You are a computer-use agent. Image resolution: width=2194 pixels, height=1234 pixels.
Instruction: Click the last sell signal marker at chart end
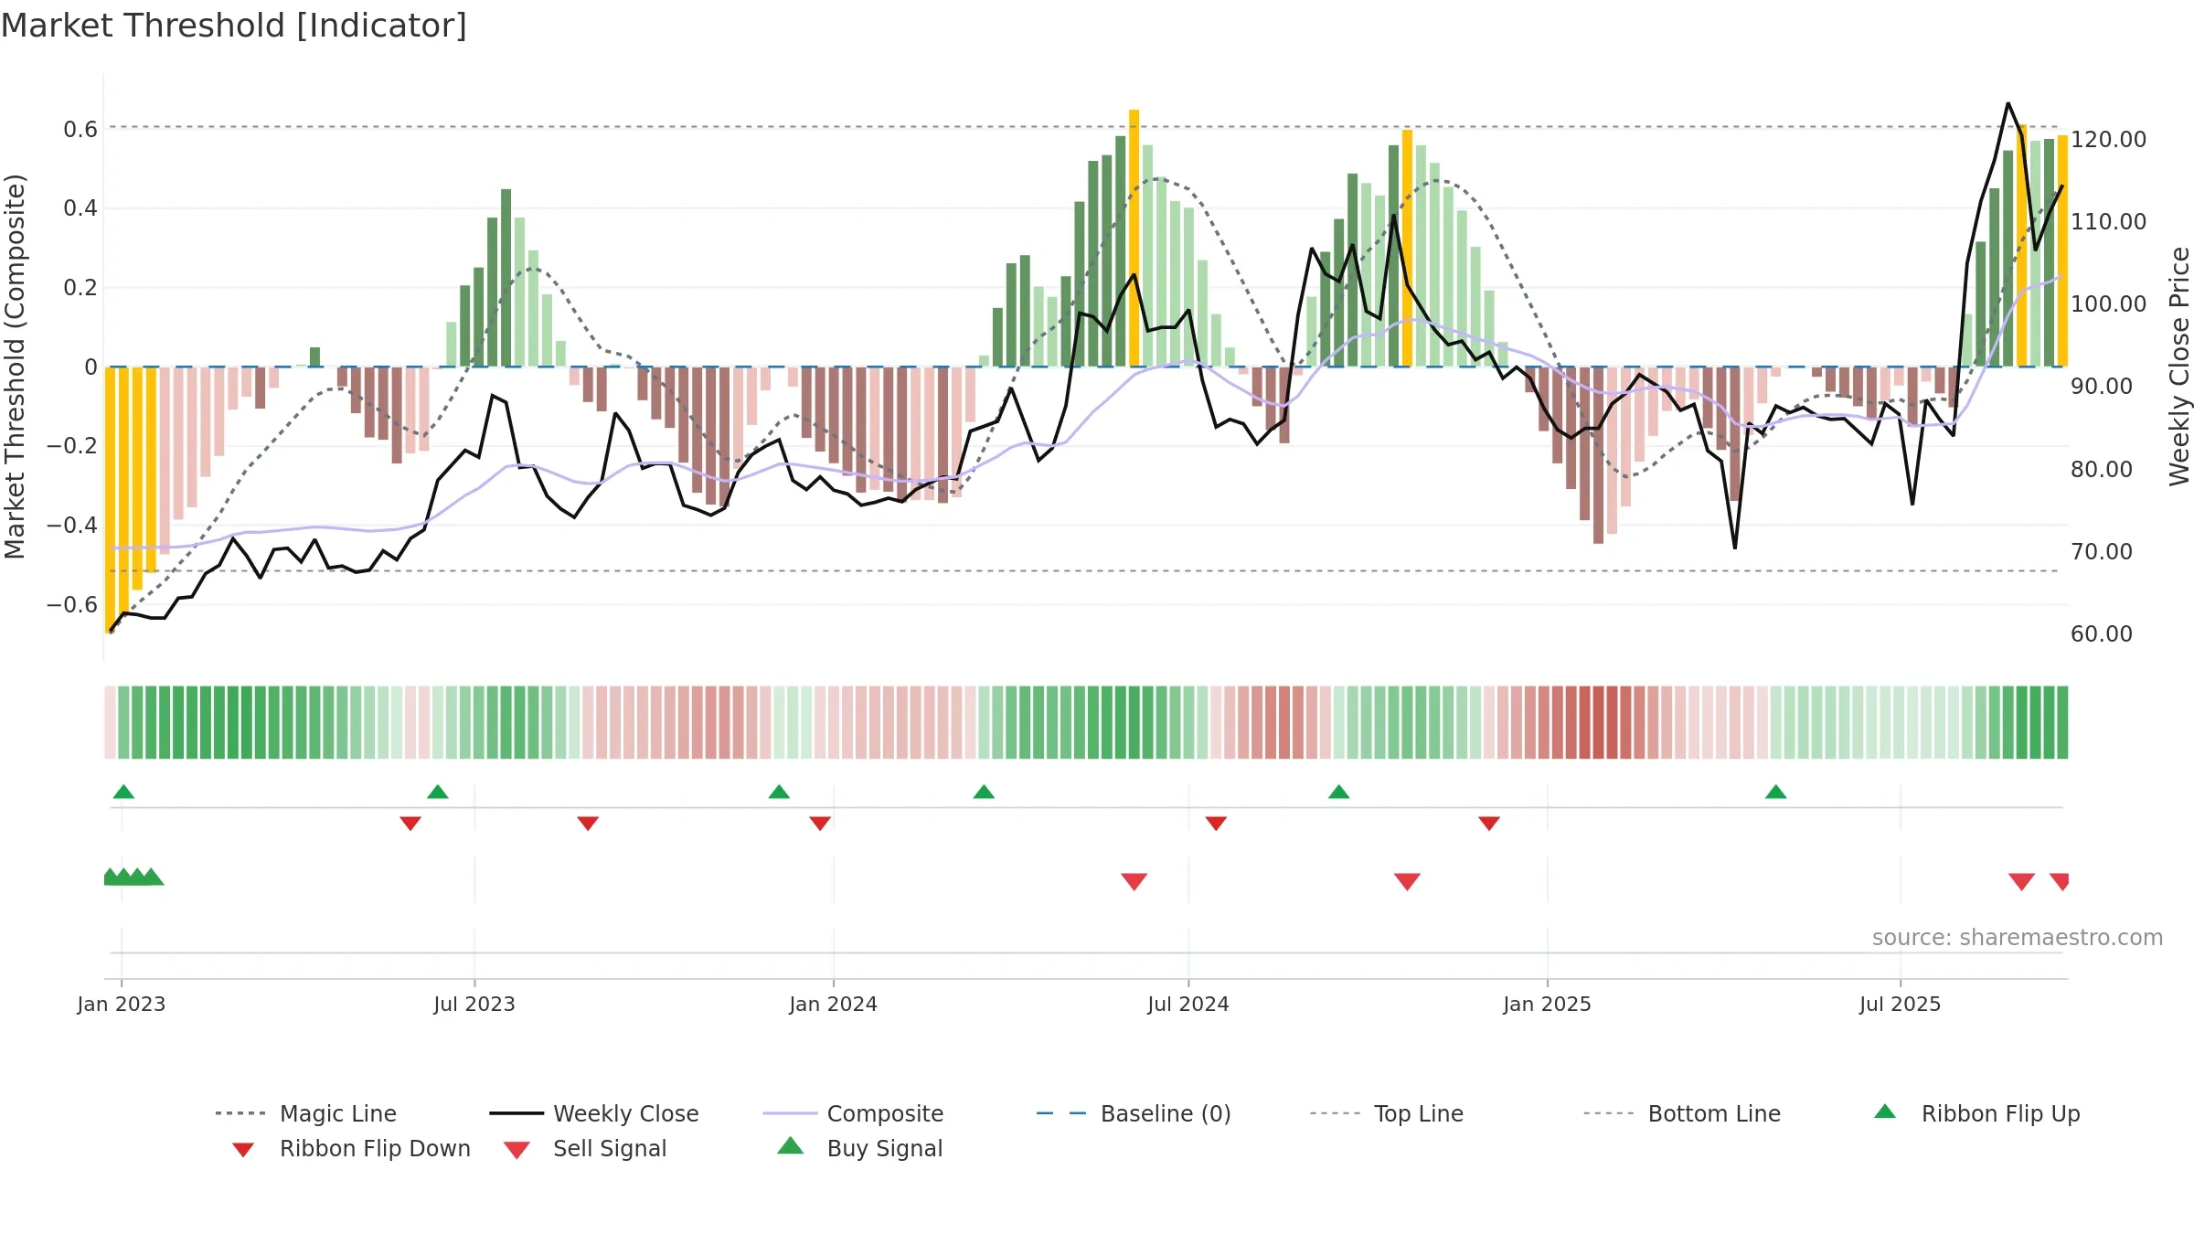[x=2060, y=881]
